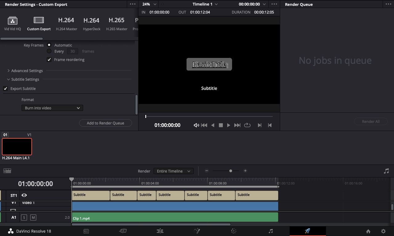Select the H.264 Main L4.1 job thumbnail
Image resolution: width=394 pixels, height=236 pixels.
click(x=17, y=147)
